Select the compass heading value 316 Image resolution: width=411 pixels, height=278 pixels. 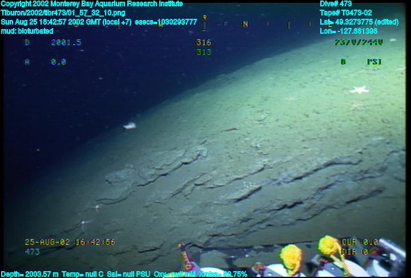tap(203, 43)
